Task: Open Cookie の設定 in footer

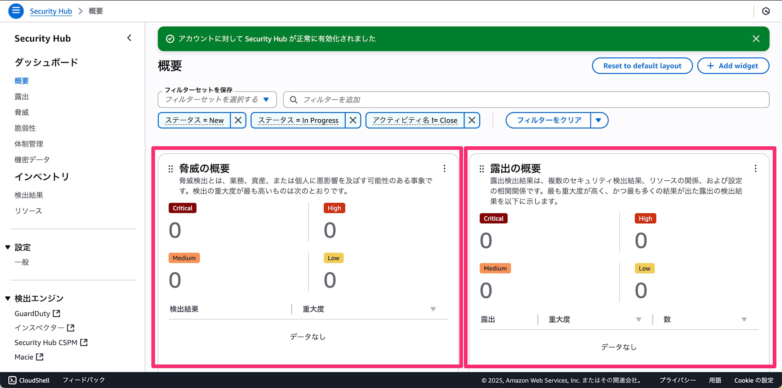Action: [x=754, y=380]
